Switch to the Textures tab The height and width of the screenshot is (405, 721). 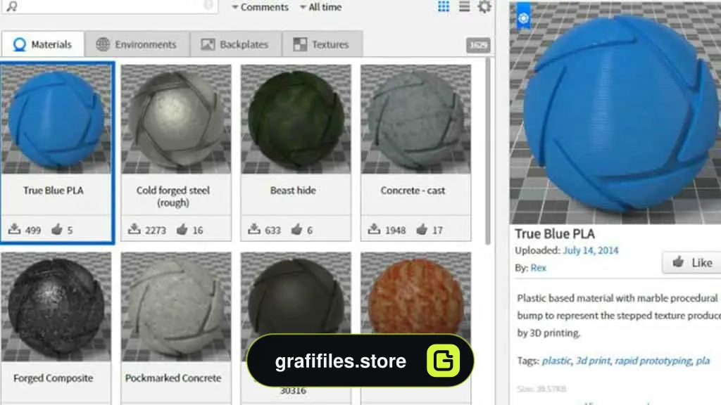(322, 44)
